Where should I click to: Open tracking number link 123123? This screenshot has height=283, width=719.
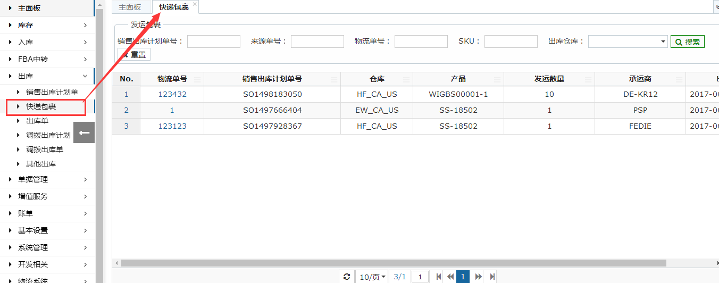172,126
